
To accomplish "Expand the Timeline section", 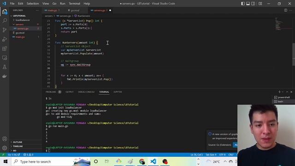I will (18, 146).
